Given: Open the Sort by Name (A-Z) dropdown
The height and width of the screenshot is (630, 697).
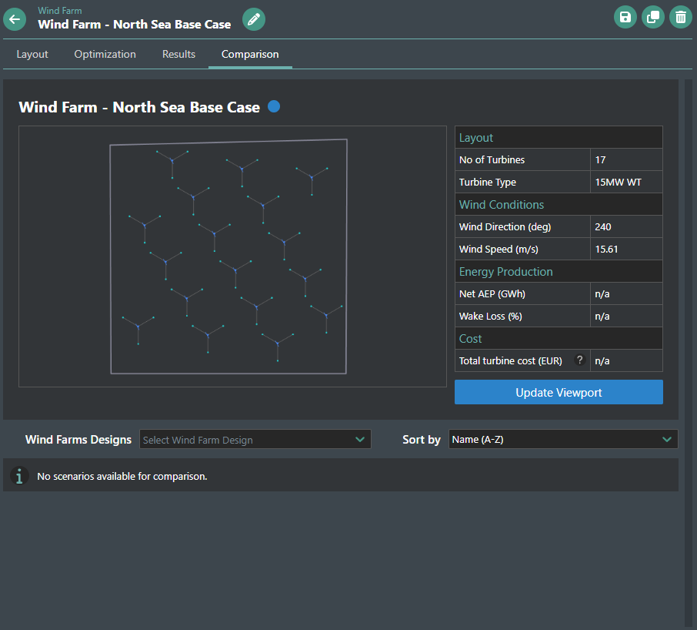Looking at the screenshot, I should click(563, 439).
